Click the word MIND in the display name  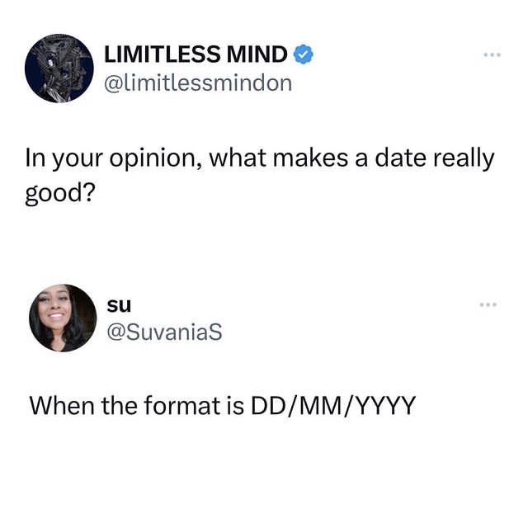tap(257, 54)
